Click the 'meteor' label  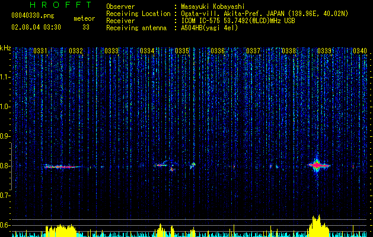[84, 18]
